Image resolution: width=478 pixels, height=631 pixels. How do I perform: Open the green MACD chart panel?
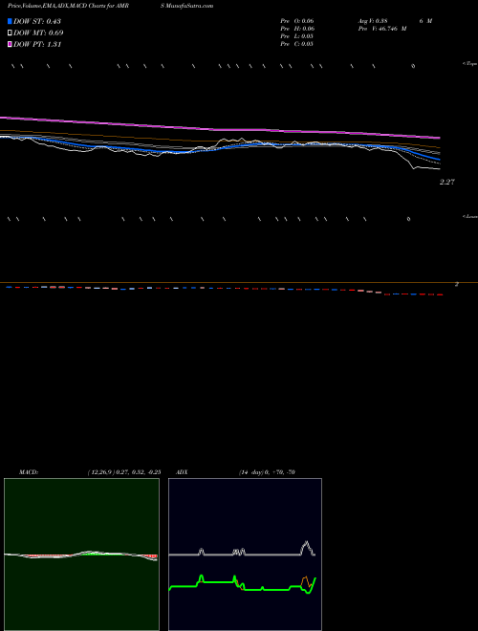[x=81, y=555]
